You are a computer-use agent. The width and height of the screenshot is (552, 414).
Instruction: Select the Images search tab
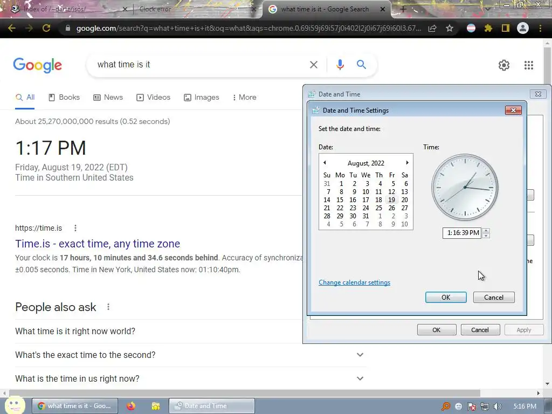pyautogui.click(x=202, y=98)
